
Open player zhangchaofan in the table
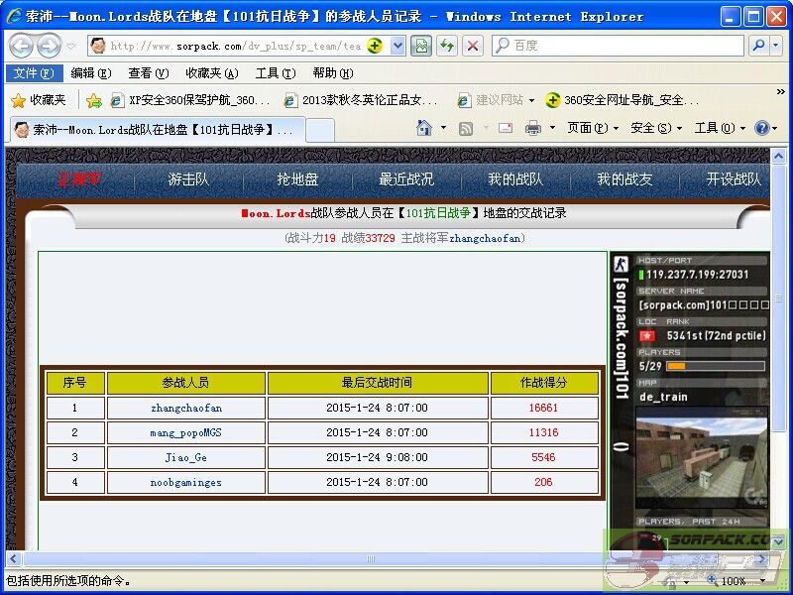186,408
